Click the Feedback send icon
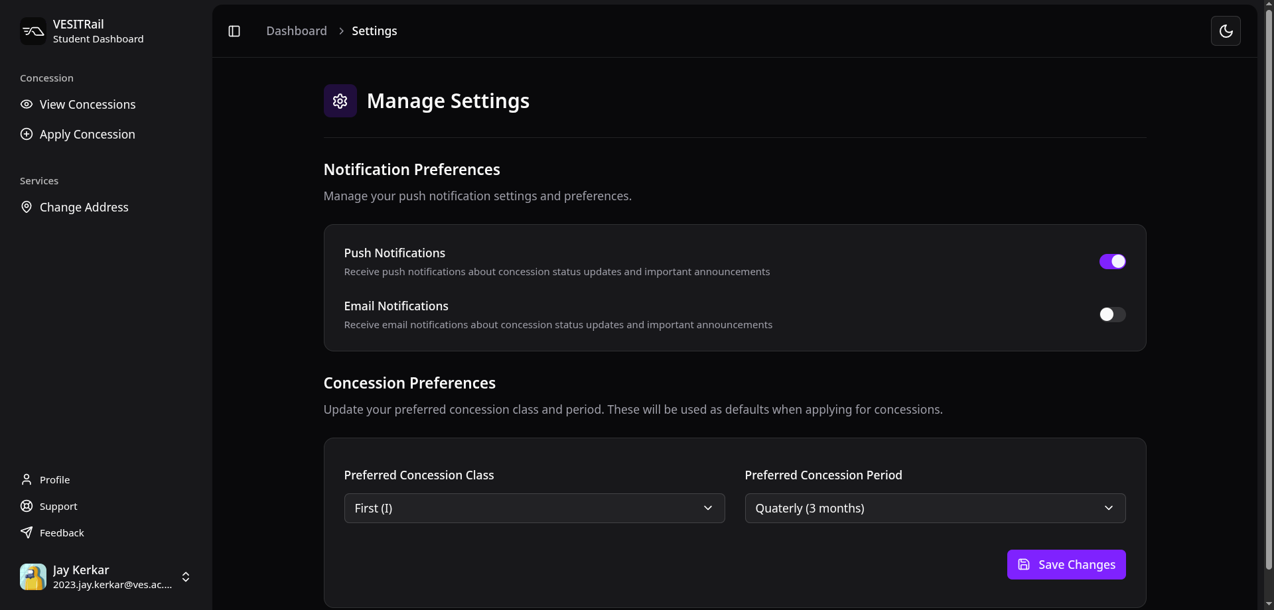Screen dimensions: 1274x610 coord(27,532)
